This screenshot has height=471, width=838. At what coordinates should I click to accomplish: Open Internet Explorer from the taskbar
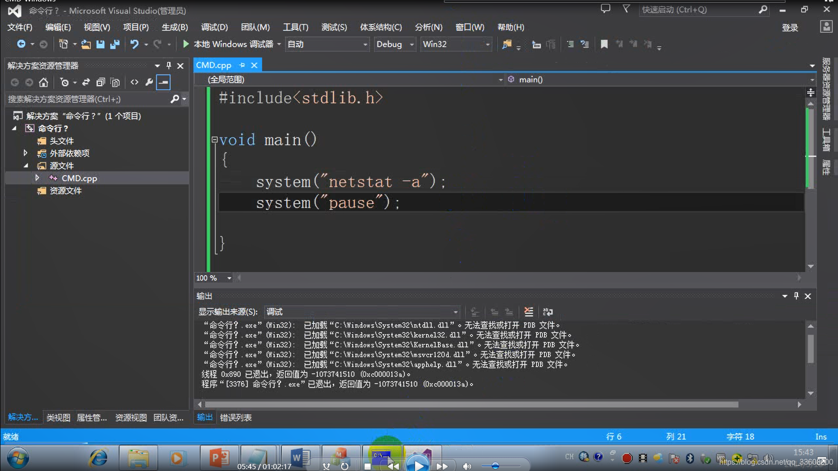98,458
